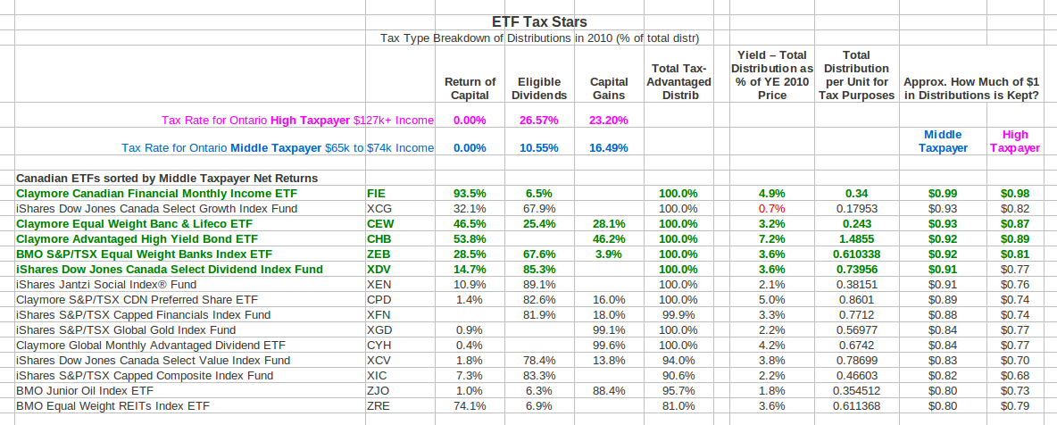Screen dimensions: 1057x425
Task: Select 'iShares S&P/TSX Capped Financials Index Fund'
Action: 143,314
